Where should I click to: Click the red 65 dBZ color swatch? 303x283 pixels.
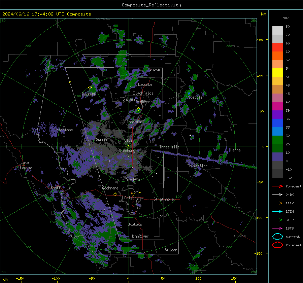tap(277, 47)
